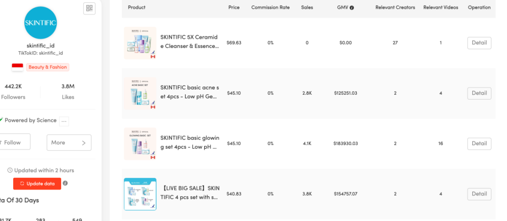Open Detail for basic glowing set

pos(479,144)
